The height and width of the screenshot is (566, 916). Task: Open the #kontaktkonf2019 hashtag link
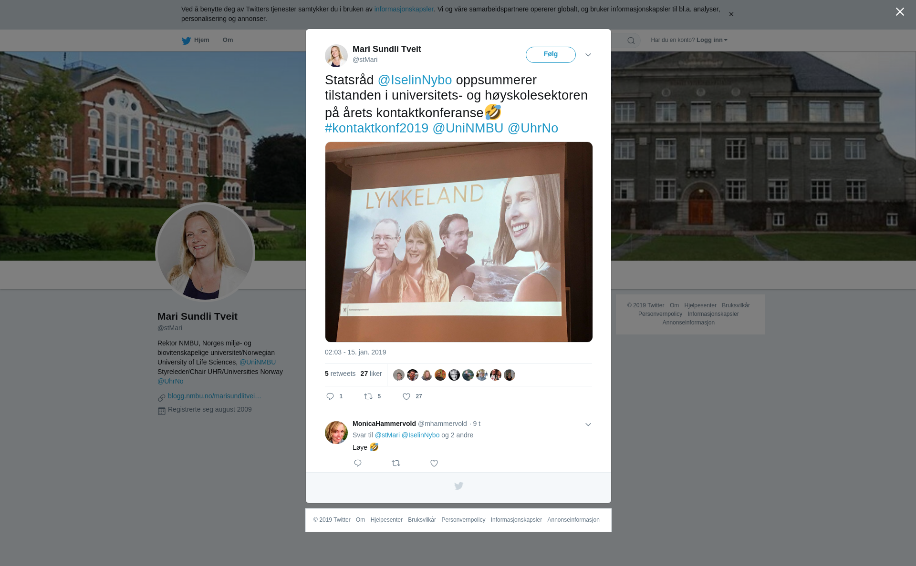(x=376, y=128)
